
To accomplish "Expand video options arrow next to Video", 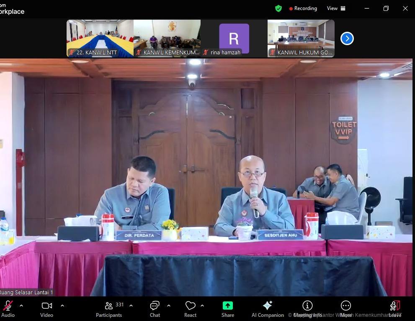I will point(62,306).
